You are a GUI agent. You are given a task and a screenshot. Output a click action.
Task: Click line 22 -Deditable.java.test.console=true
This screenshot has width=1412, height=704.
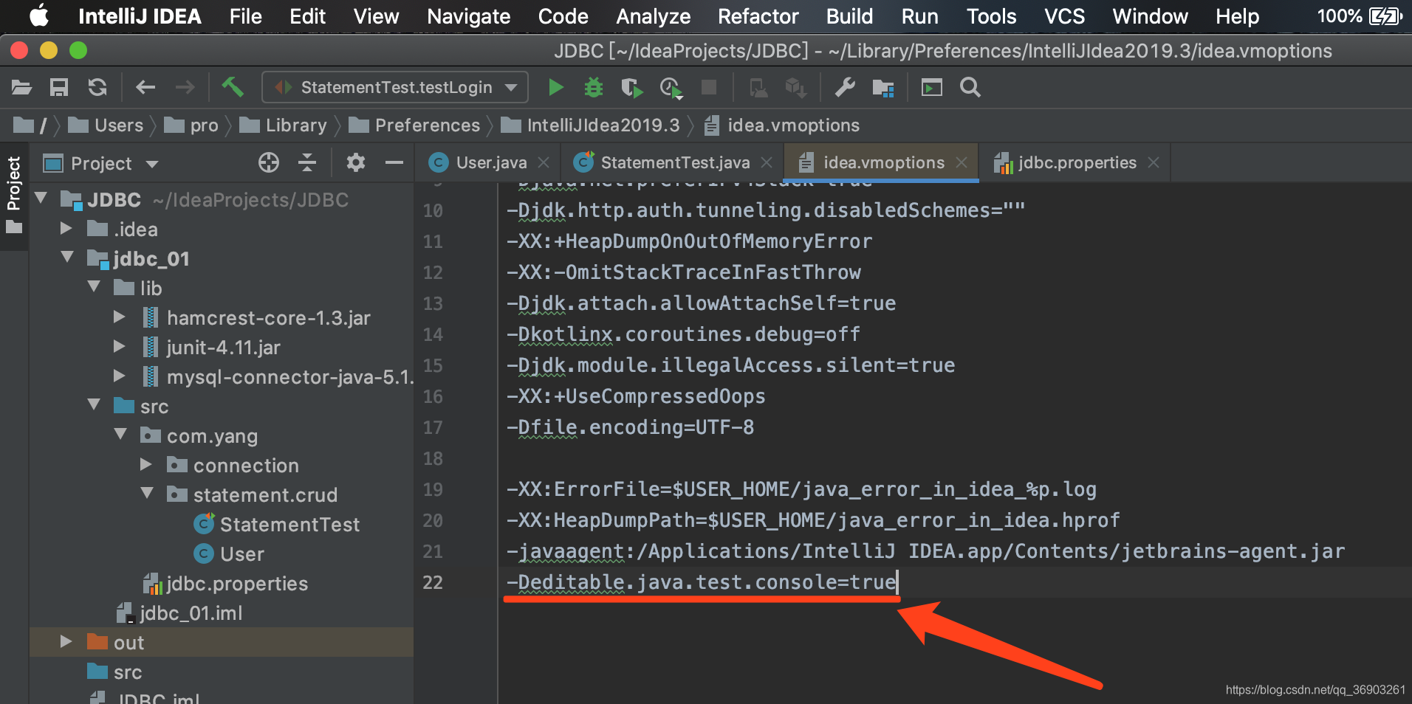701,582
